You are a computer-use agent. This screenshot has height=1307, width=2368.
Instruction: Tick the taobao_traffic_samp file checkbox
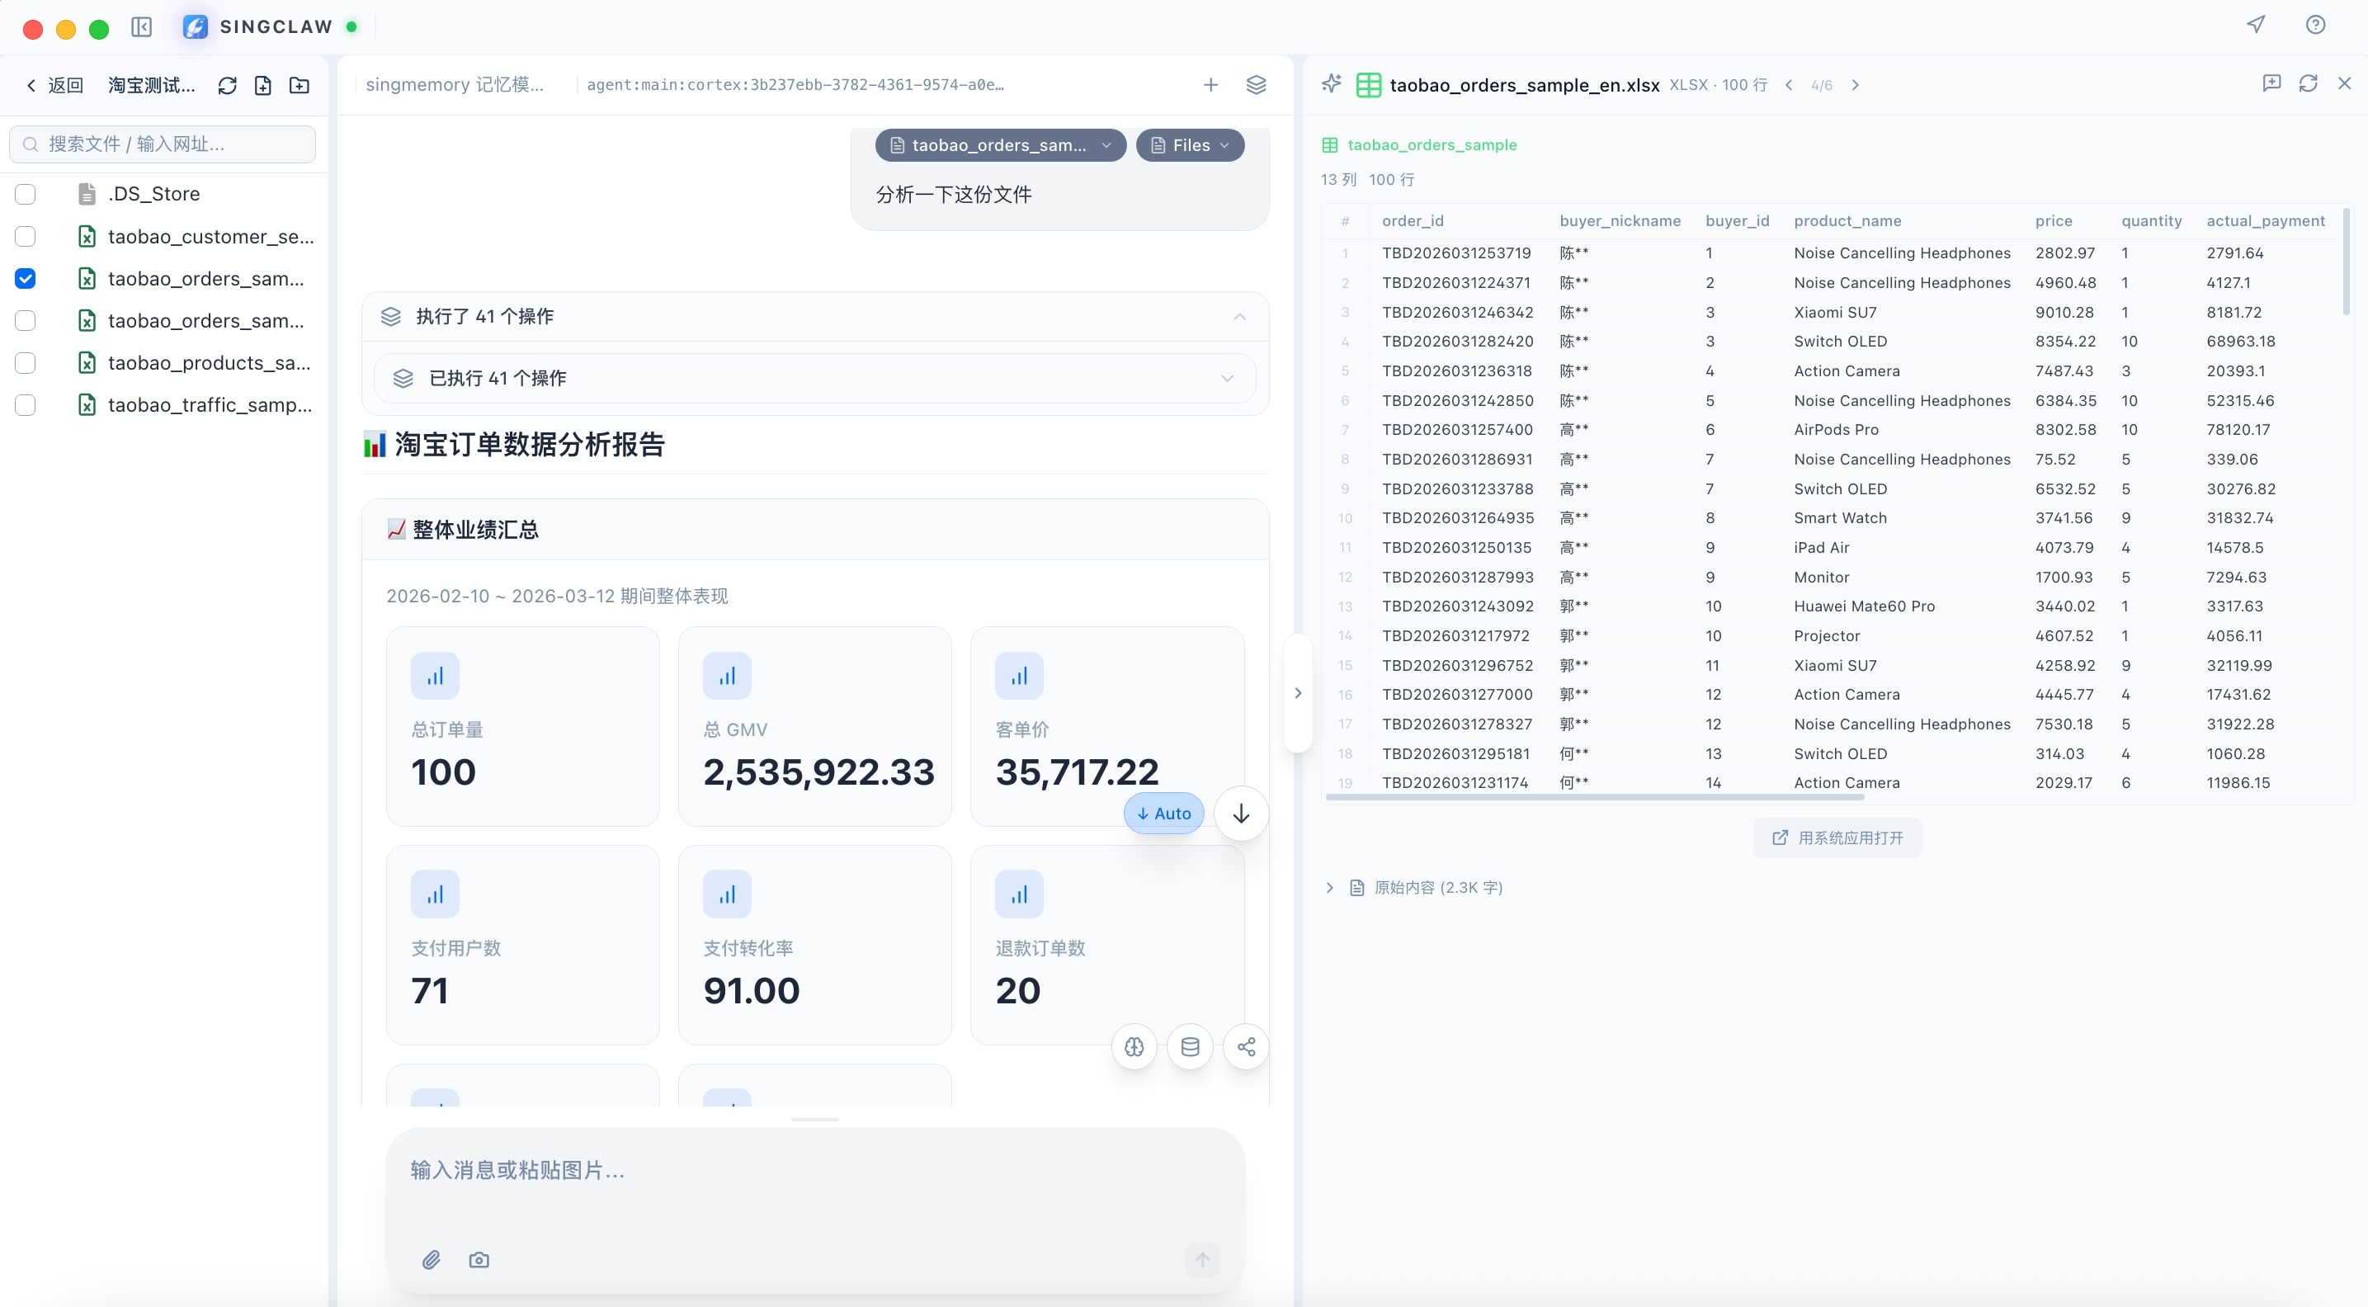(26, 404)
